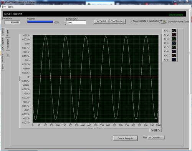192x151 pixels.
Task: Switch to the FFT tab
Action: [8, 54]
